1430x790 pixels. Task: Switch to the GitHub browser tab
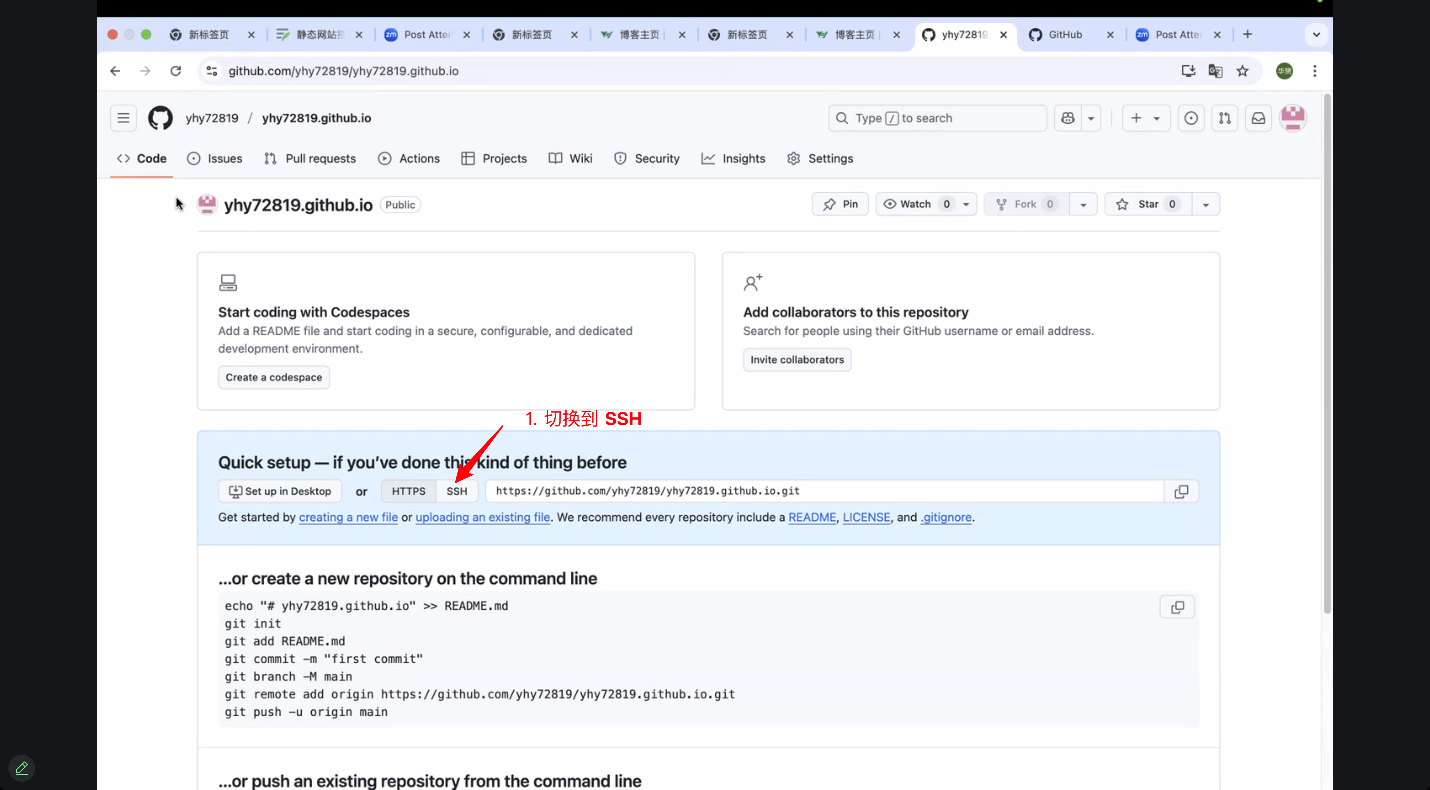coord(1065,34)
